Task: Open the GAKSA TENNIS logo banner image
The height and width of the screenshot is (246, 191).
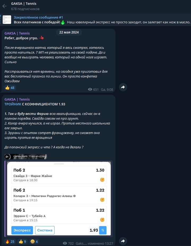Action: (x=26, y=157)
